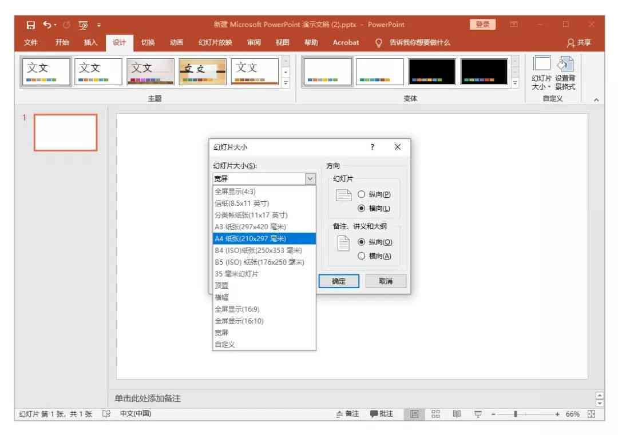Switch to Normal view icon

(414, 414)
